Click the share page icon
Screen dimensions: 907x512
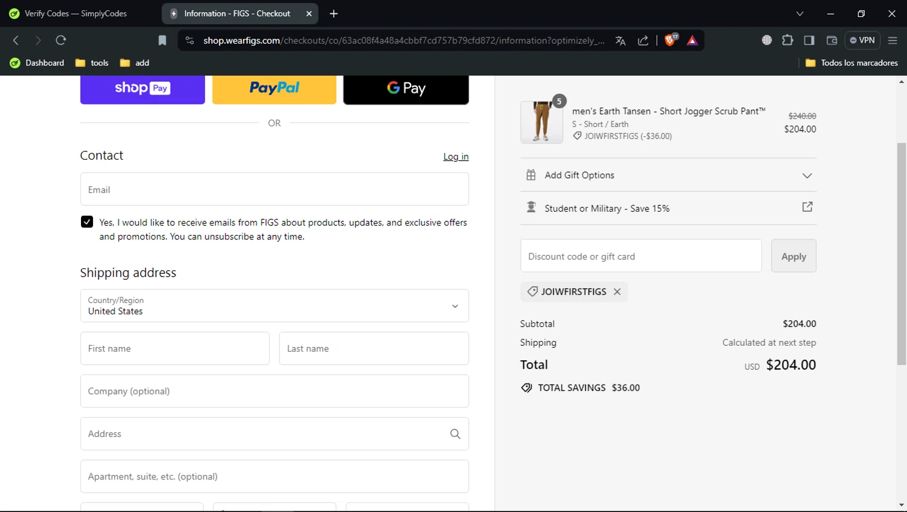click(x=643, y=41)
